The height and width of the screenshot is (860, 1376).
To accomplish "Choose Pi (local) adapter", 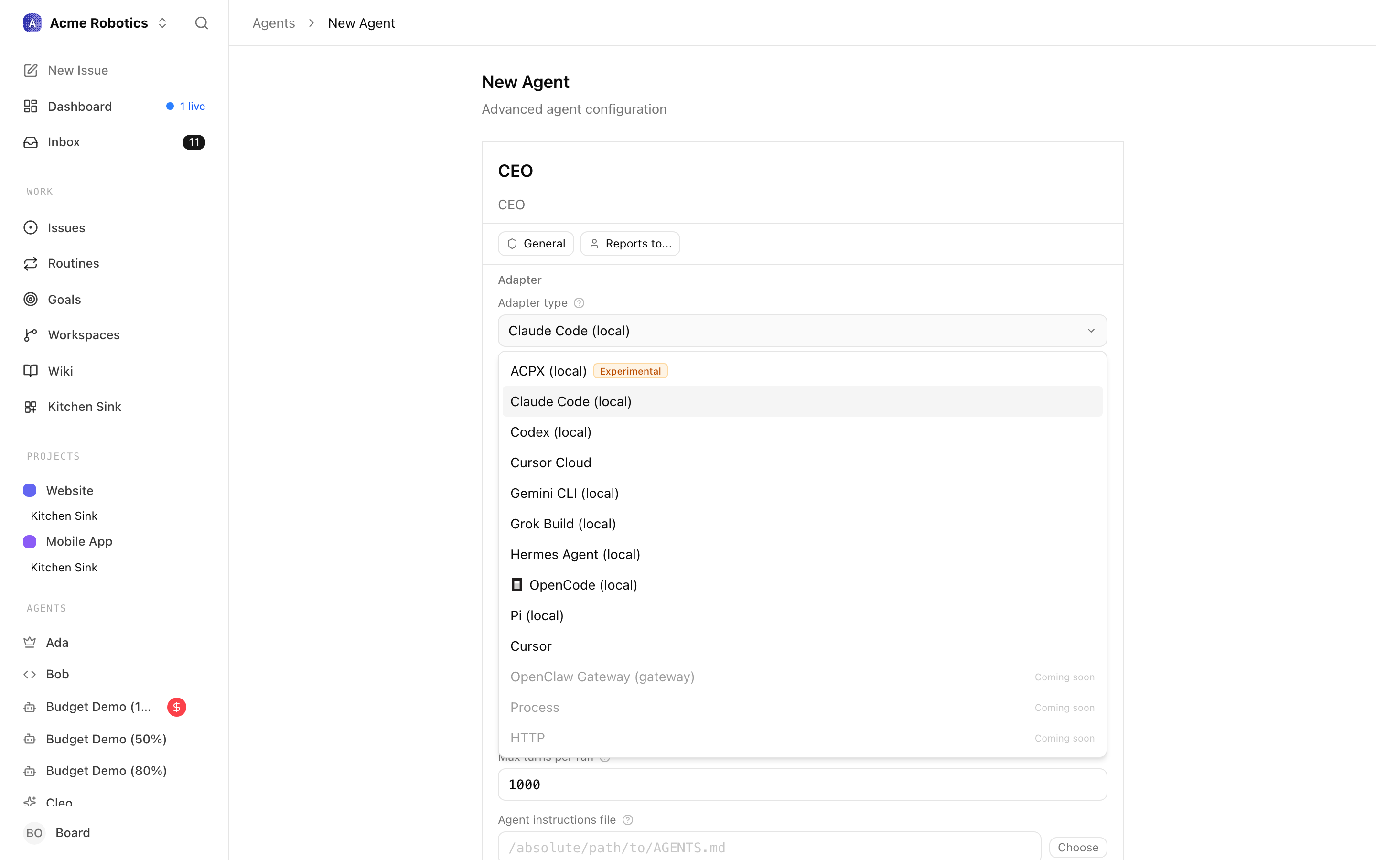I will pos(802,615).
